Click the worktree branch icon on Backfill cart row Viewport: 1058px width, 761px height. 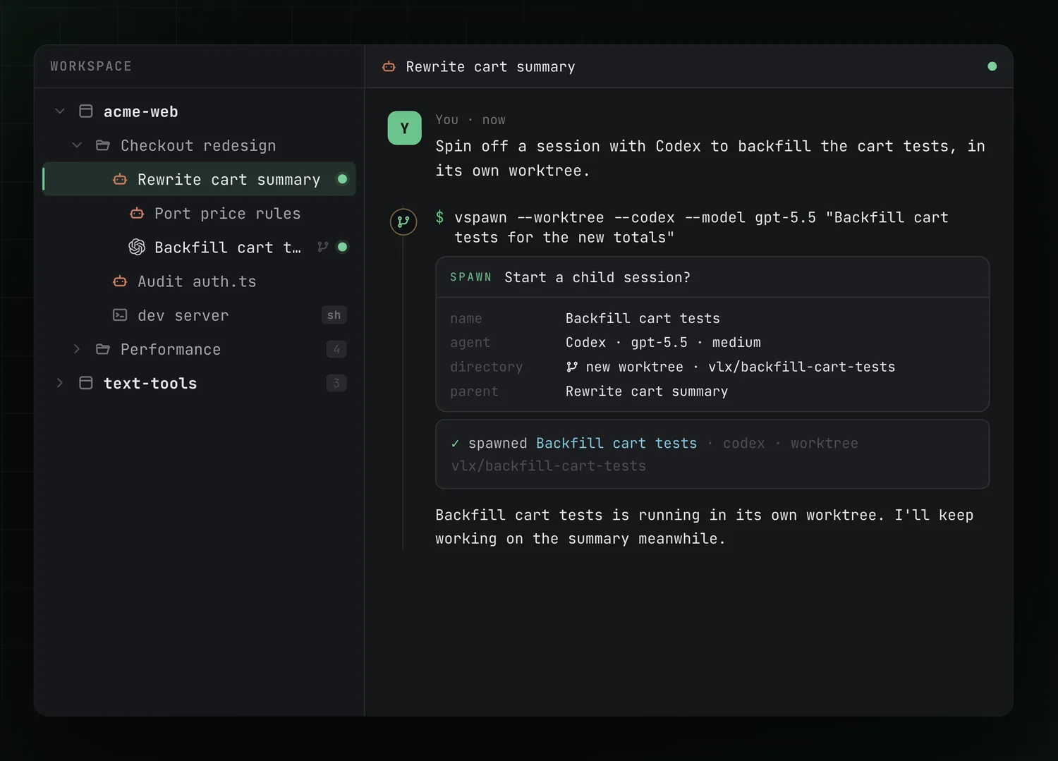coord(323,247)
